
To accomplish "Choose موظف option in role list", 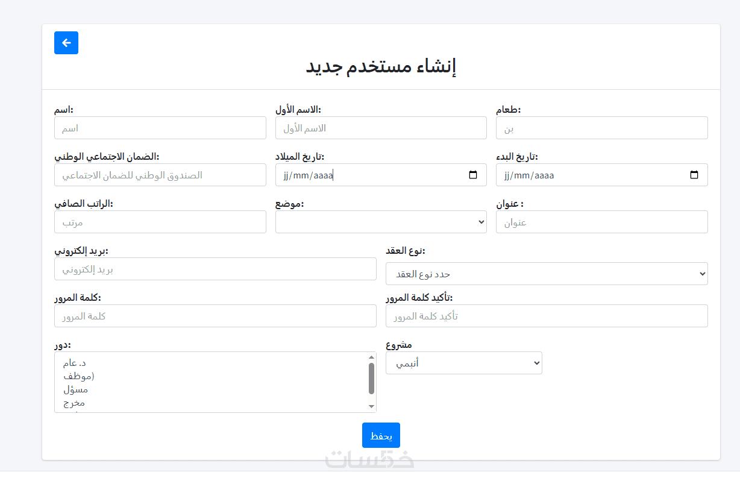I will pyautogui.click(x=78, y=376).
